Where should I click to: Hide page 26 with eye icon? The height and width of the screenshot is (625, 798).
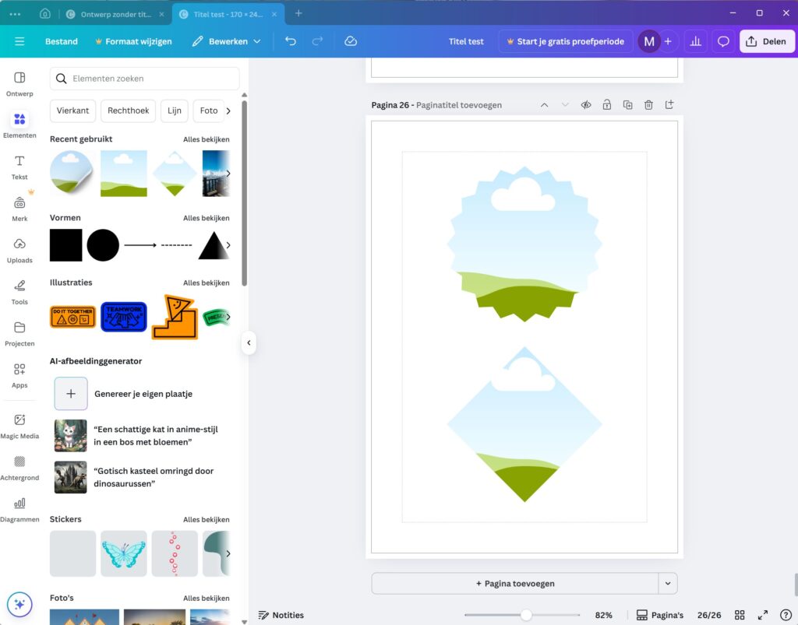[586, 105]
